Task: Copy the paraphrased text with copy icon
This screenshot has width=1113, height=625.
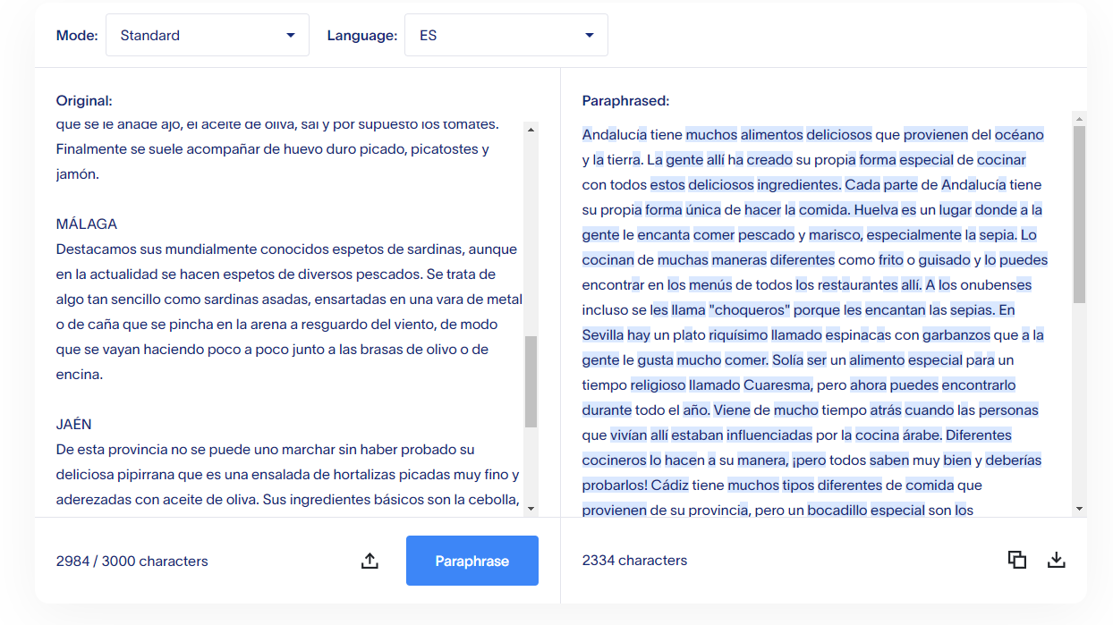Action: point(1017,560)
